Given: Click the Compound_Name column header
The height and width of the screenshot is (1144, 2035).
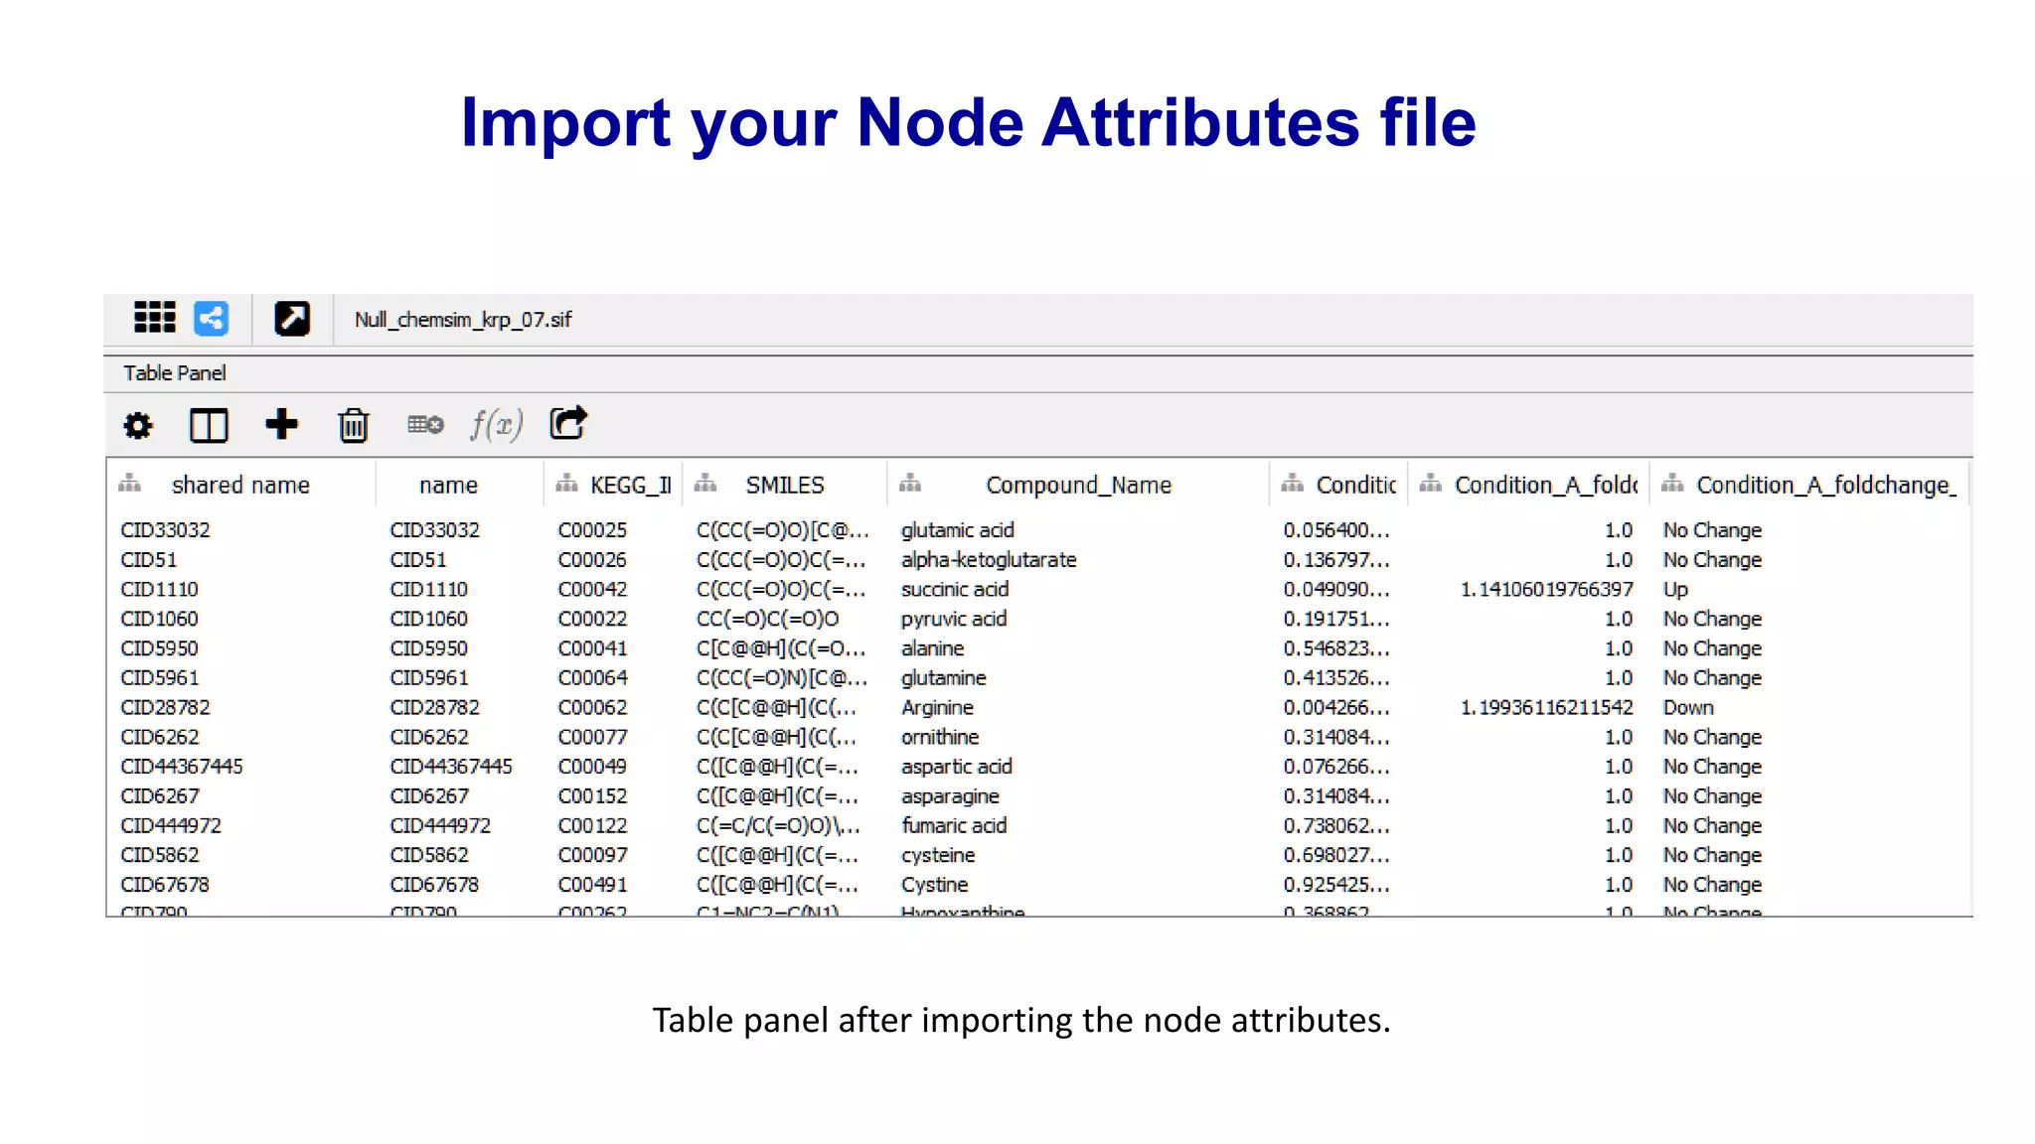Looking at the screenshot, I should (1078, 486).
